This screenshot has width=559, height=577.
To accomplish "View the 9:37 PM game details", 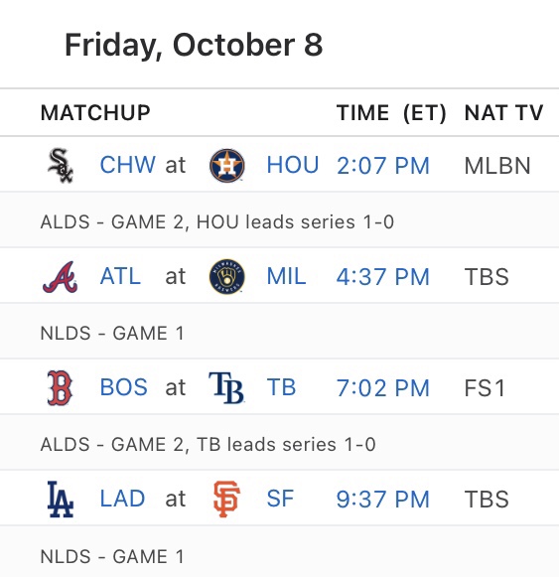I will pos(383,499).
